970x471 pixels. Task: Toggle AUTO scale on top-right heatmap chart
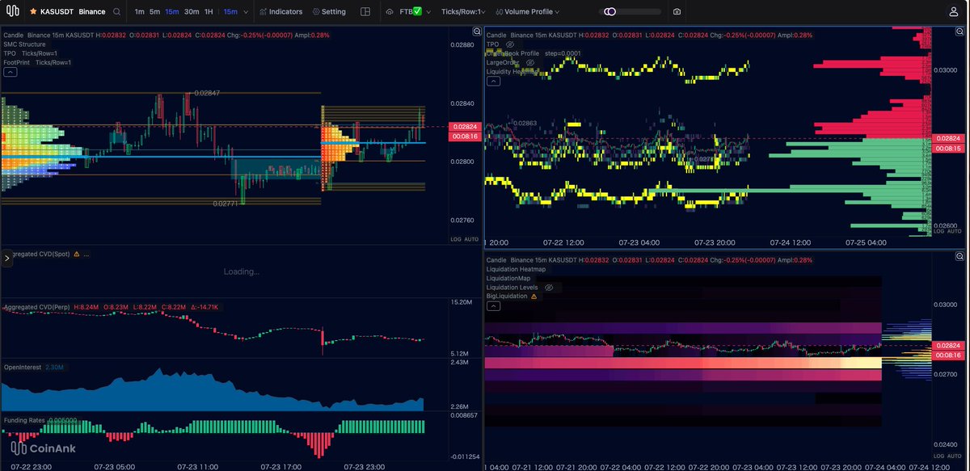pyautogui.click(x=954, y=231)
